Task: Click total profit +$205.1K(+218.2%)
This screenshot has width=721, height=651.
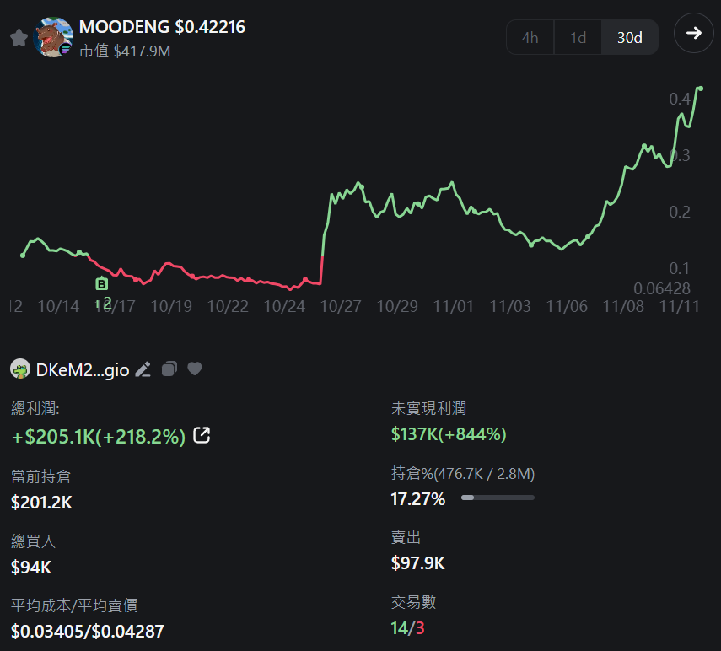Action: tap(99, 436)
